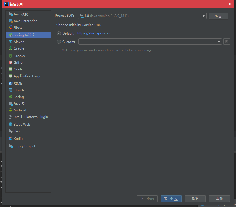Click the 下一个(N) next button
Screen dimensions: 236x207
click(x=171, y=199)
